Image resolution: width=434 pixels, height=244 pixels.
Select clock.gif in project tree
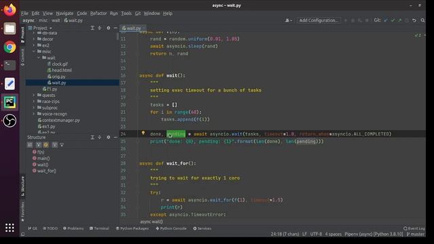(57, 64)
